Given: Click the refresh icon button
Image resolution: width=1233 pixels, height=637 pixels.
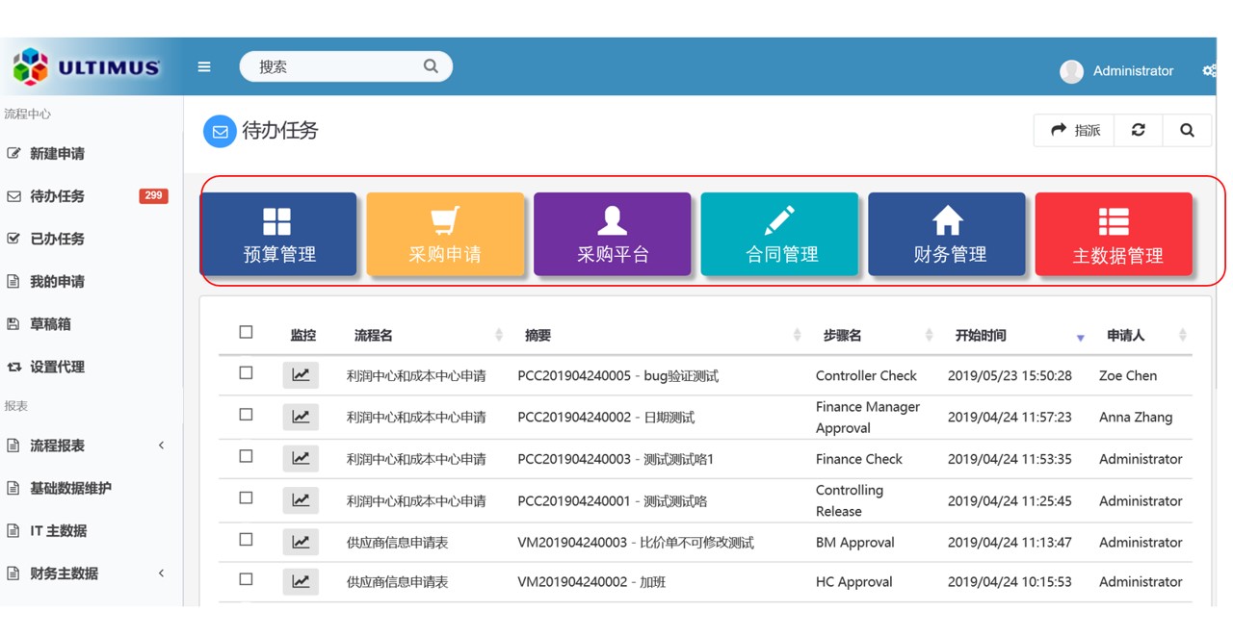Looking at the screenshot, I should (1138, 130).
